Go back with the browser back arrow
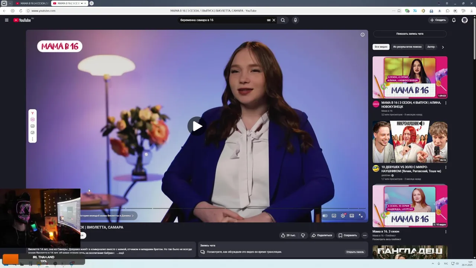 [4, 11]
